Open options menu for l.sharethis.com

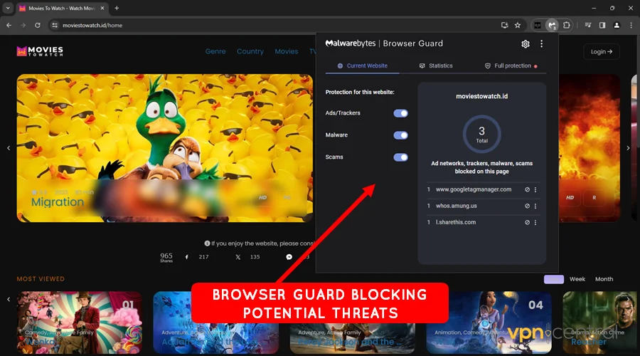[535, 222]
